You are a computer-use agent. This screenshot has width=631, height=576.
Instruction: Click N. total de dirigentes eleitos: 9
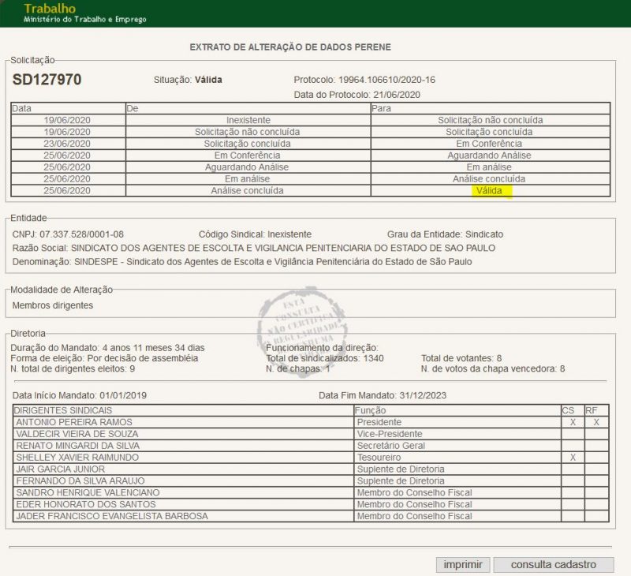pyautogui.click(x=73, y=368)
